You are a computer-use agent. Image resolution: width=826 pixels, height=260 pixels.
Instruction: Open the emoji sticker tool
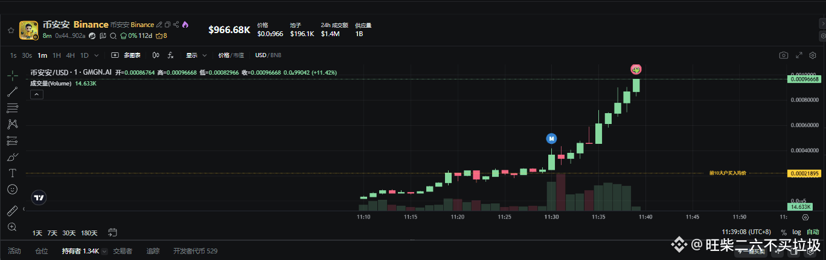[12, 189]
